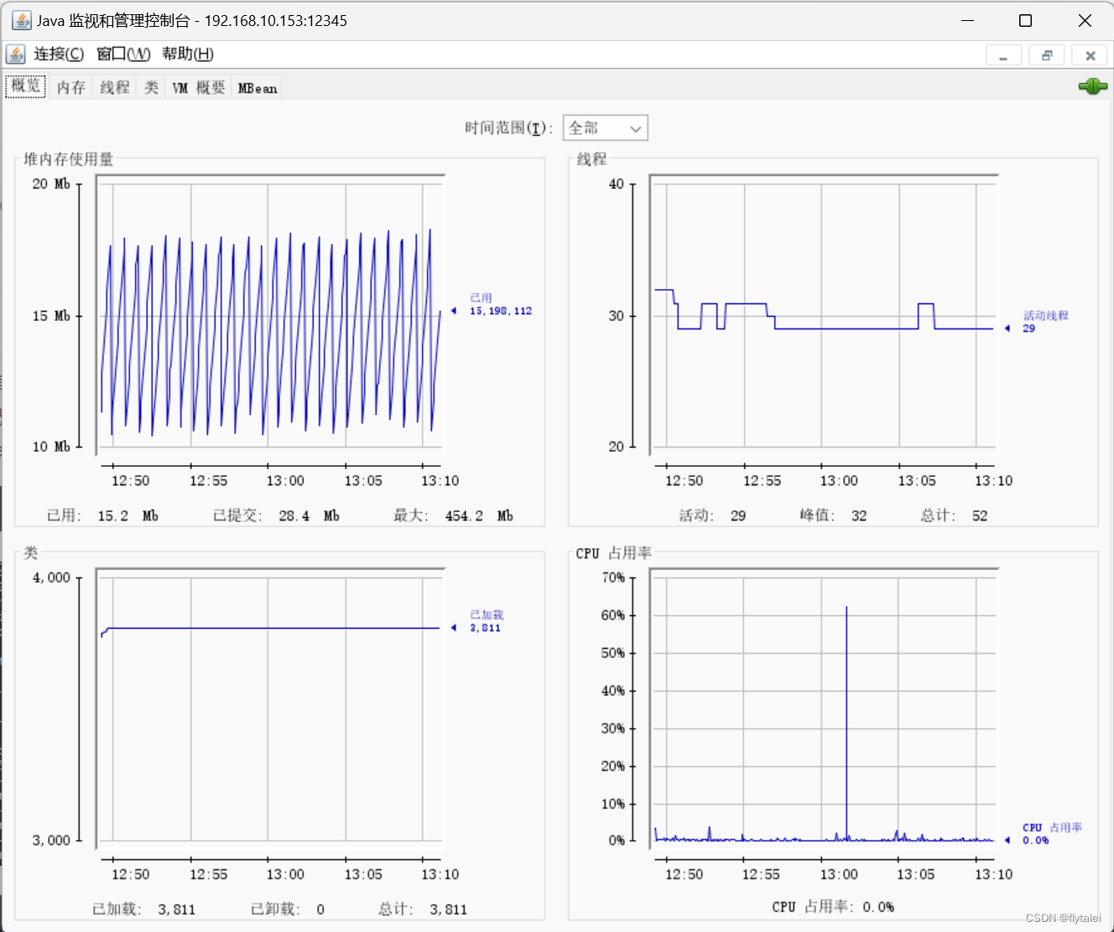Viewport: 1114px width, 932px height.
Task: Click the 已用: 15.2 Mb value
Action: (x=102, y=515)
